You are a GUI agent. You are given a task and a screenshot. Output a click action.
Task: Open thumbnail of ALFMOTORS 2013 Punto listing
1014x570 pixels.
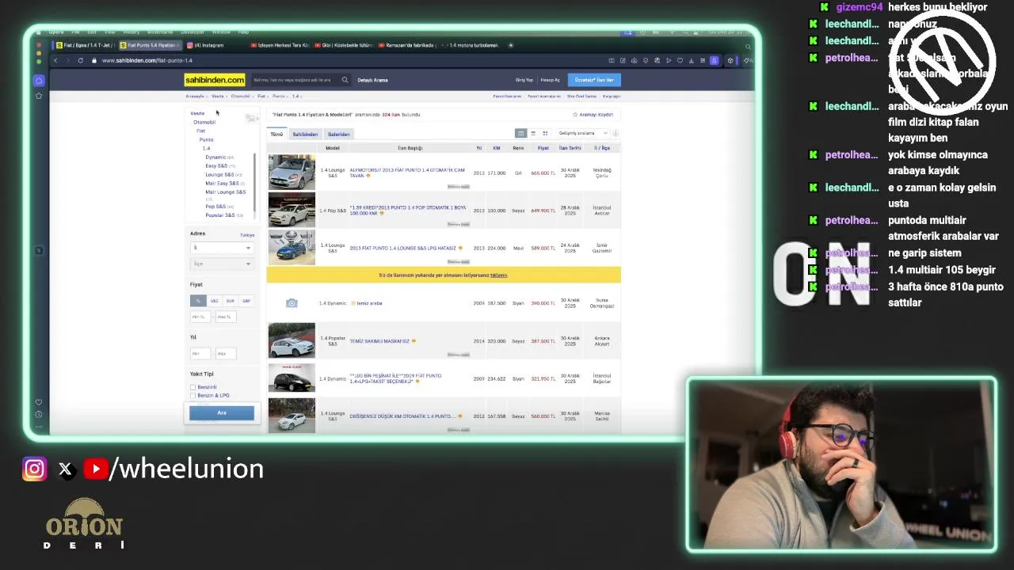point(292,173)
